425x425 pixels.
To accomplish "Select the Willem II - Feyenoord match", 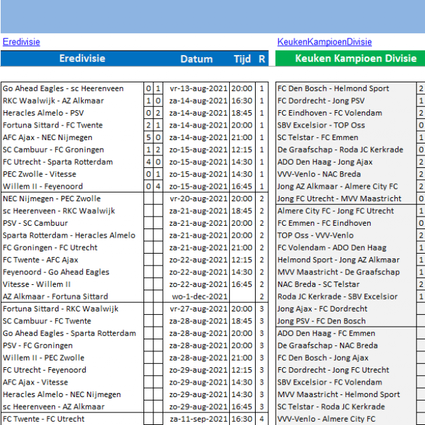I will coord(42,187).
